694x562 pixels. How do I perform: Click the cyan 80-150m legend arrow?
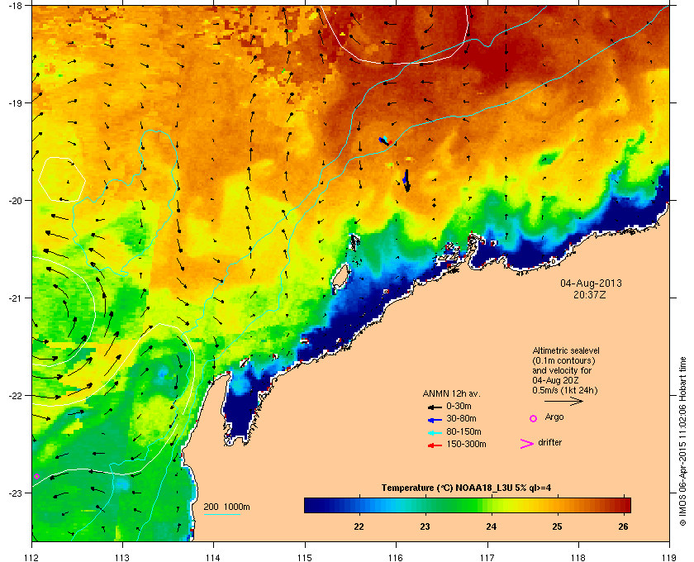click(435, 432)
